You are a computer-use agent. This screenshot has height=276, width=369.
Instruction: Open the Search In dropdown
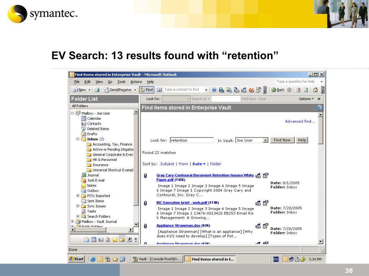[200, 99]
